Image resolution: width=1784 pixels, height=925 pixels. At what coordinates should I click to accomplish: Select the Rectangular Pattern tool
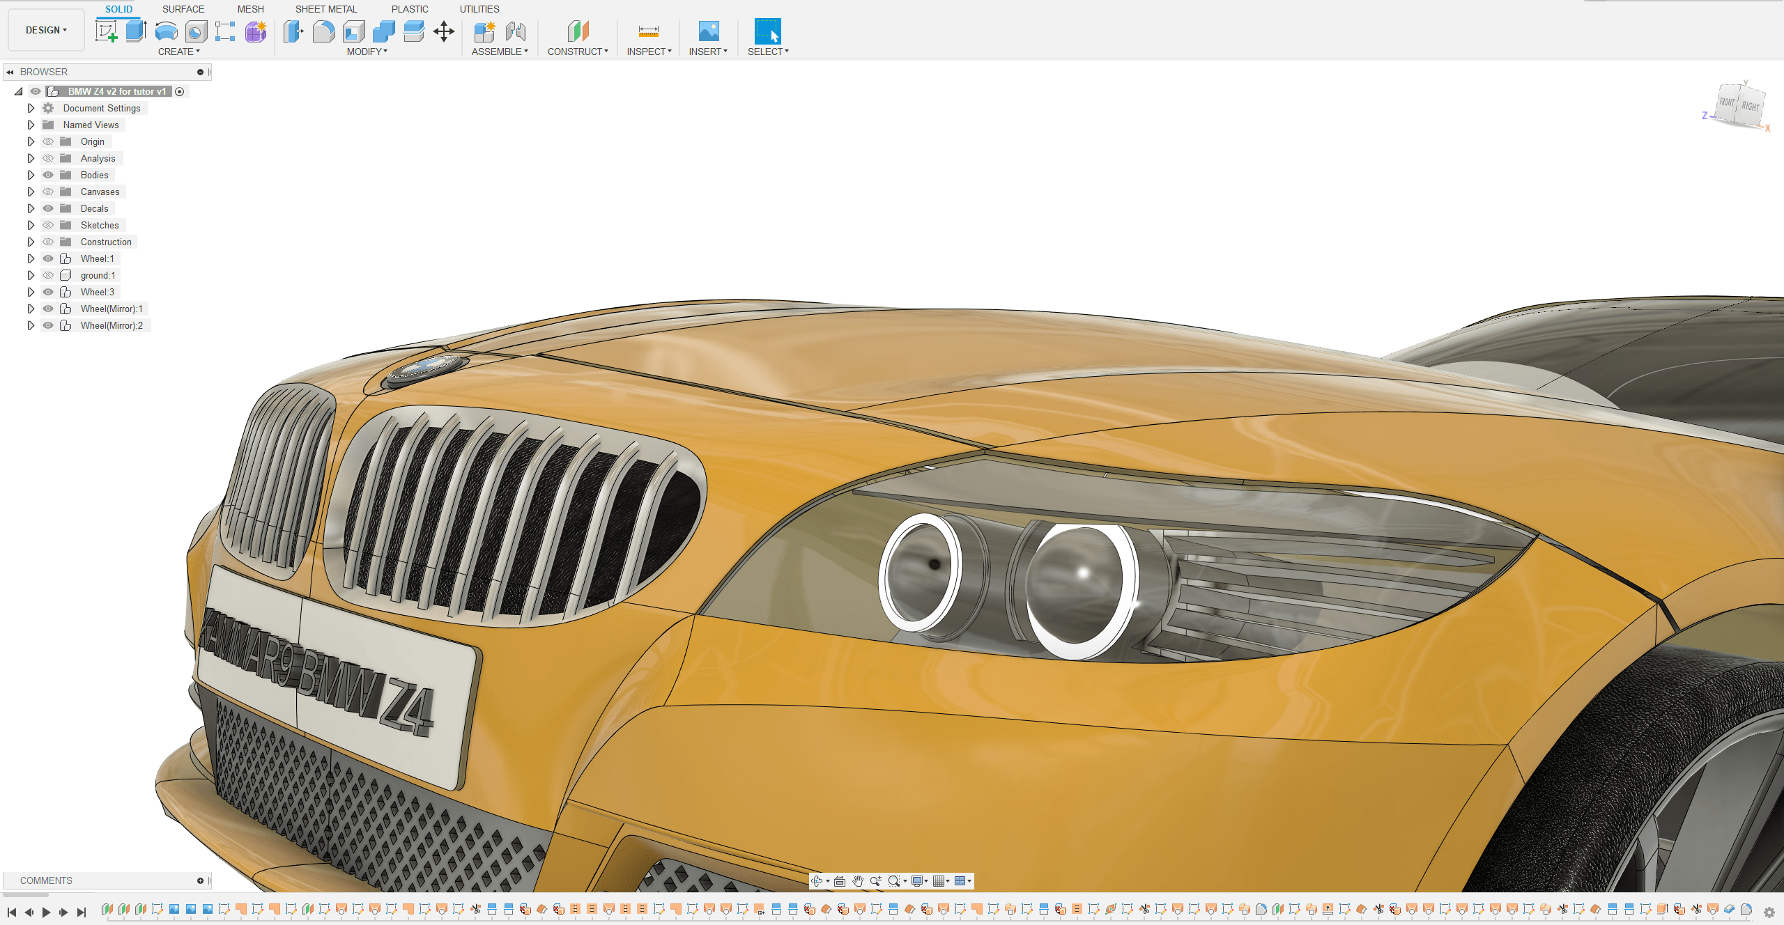pyautogui.click(x=225, y=31)
